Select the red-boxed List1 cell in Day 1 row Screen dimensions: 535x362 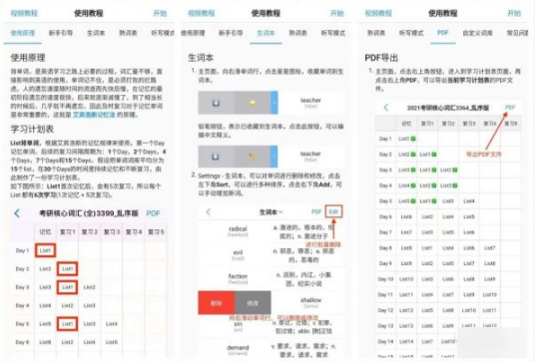(x=45, y=250)
